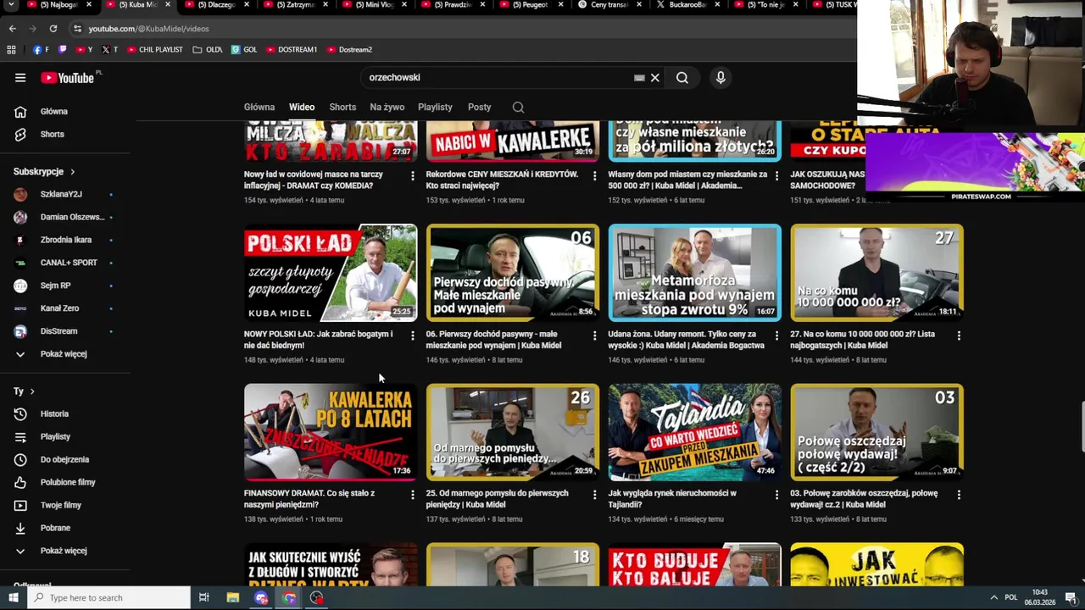Open the DOSTREAM1 bookmark

coord(292,50)
